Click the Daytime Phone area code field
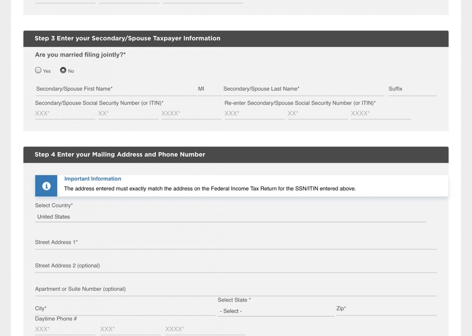Image resolution: width=472 pixels, height=336 pixels. (65, 329)
